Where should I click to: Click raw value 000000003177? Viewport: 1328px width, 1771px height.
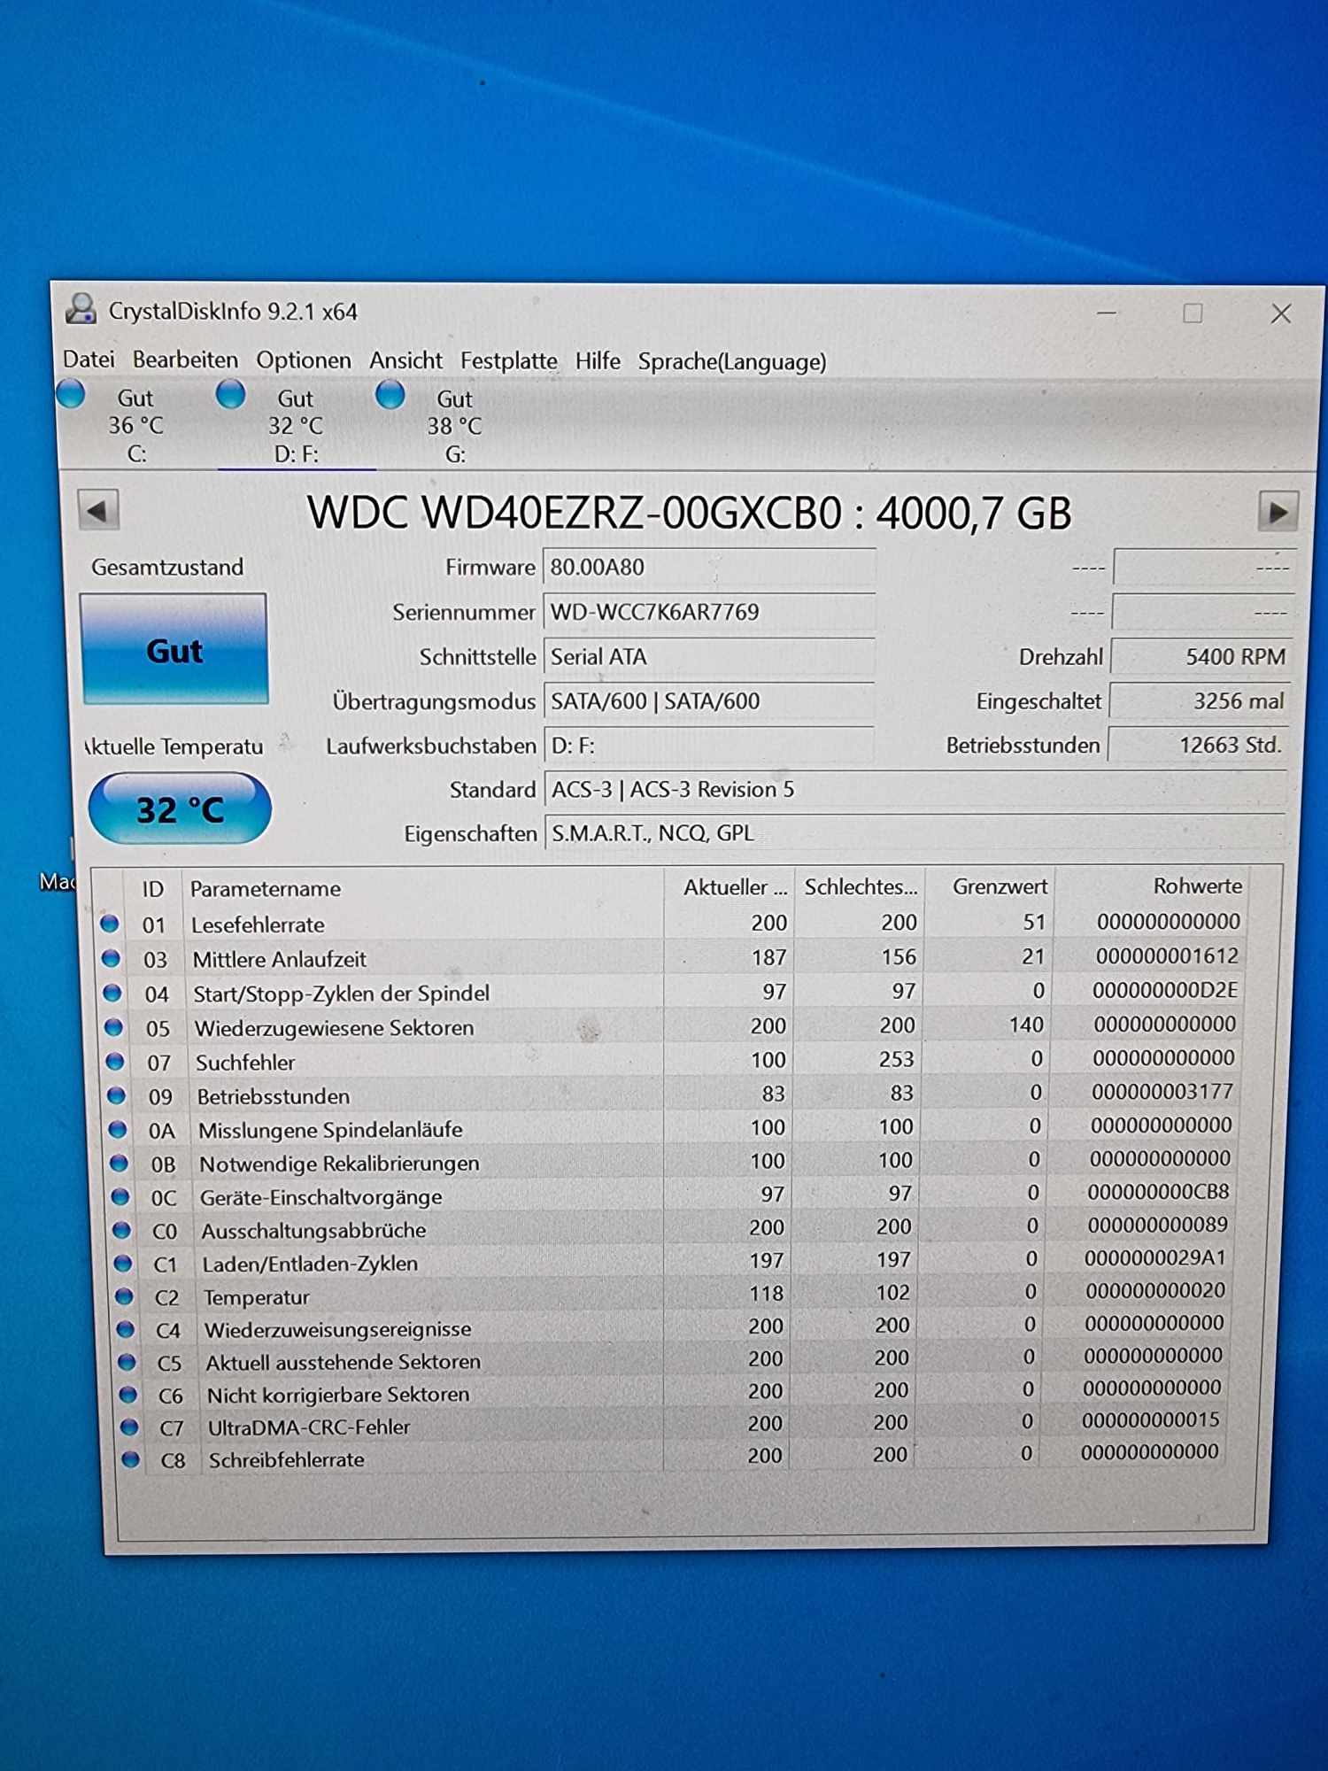click(1162, 1092)
